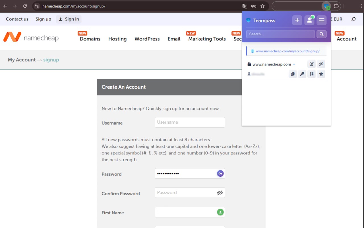Click the My Account breadcrumb link
364x228 pixels.
click(x=22, y=60)
